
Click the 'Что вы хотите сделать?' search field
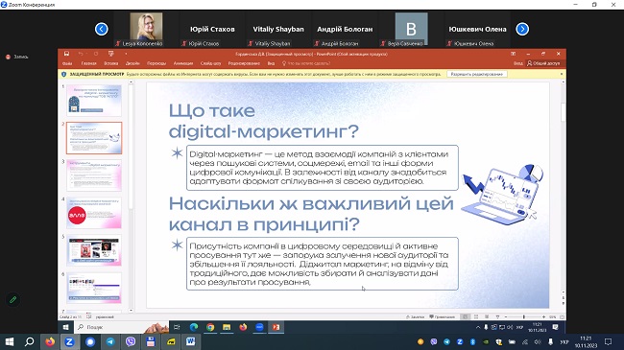click(306, 63)
